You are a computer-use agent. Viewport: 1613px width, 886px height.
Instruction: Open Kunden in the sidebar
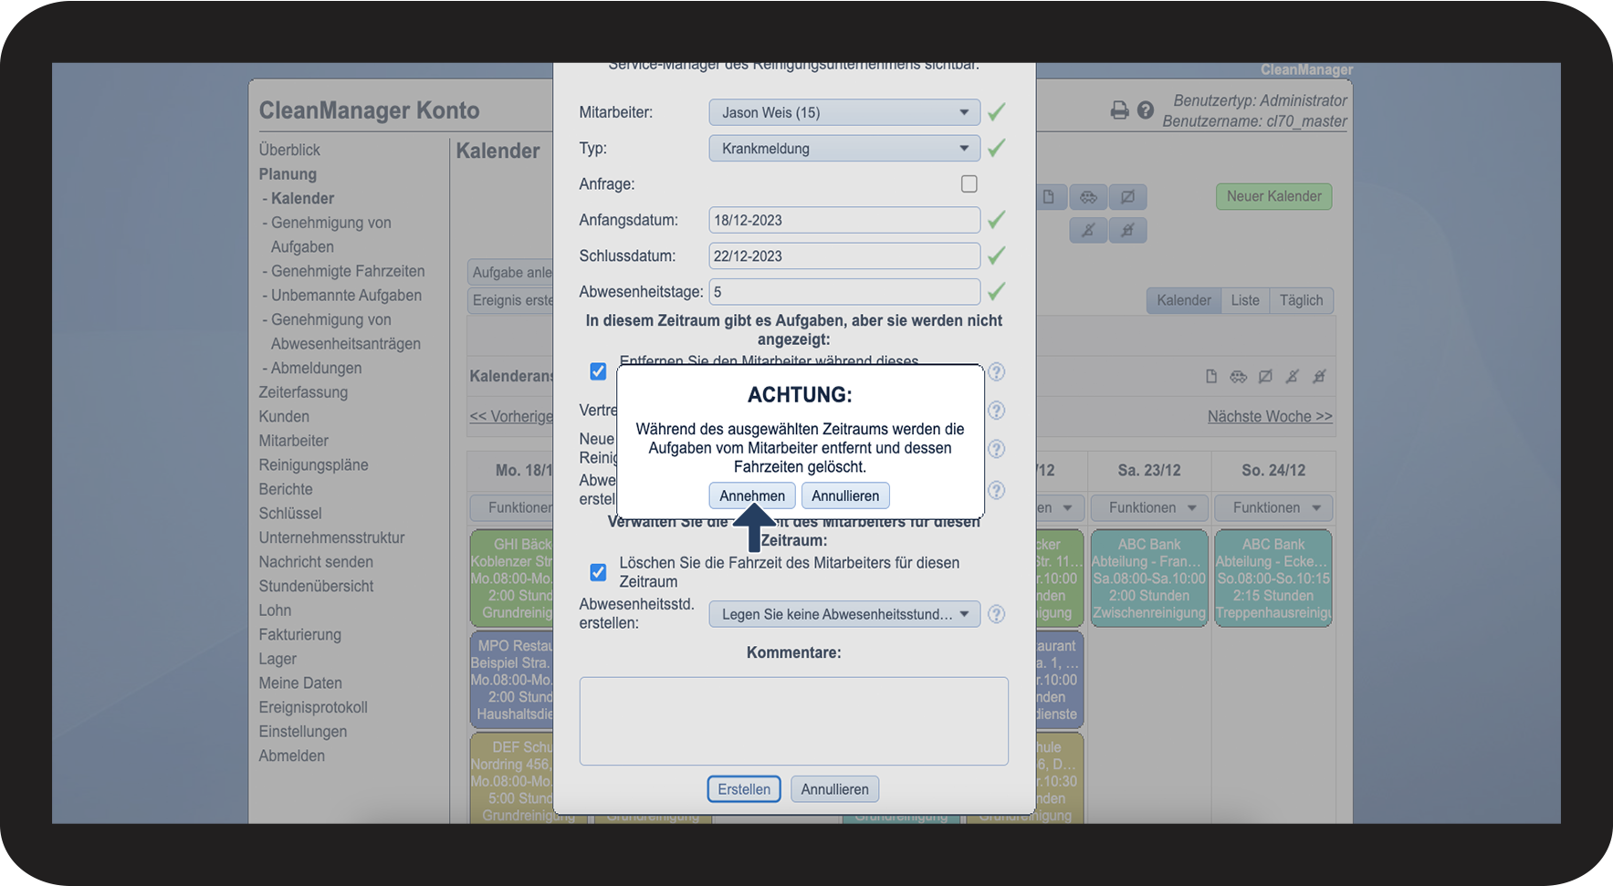284,416
